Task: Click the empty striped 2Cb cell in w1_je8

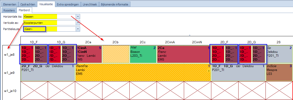Action: [x=116, y=54]
